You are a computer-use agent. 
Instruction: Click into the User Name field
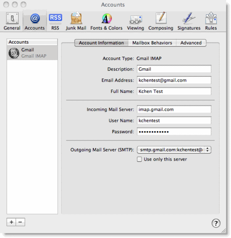tap(174, 121)
